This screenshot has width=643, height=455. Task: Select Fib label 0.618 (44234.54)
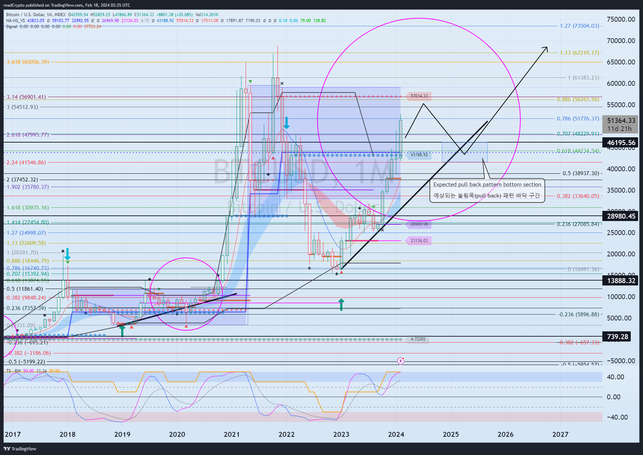[x=578, y=151]
